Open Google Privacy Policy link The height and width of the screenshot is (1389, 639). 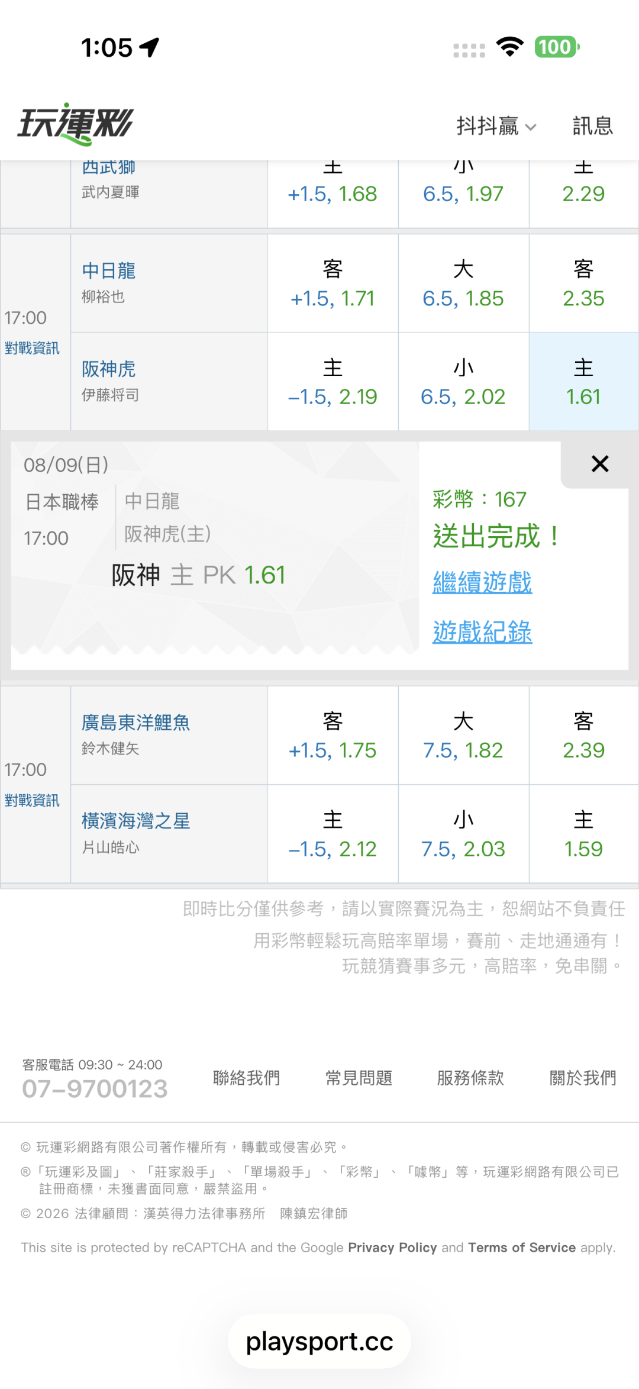pos(392,1248)
